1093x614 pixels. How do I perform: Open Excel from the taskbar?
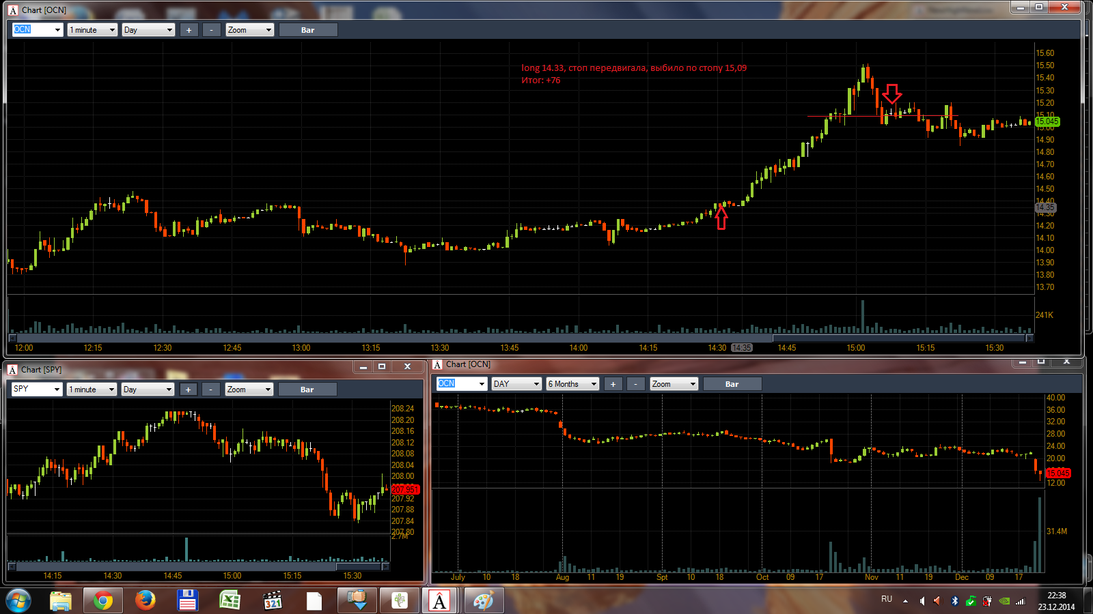point(230,601)
